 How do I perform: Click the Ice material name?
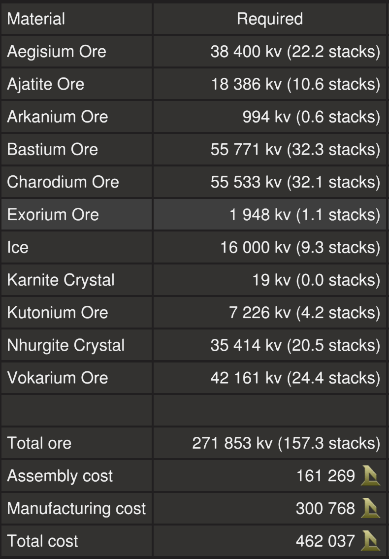[18, 247]
